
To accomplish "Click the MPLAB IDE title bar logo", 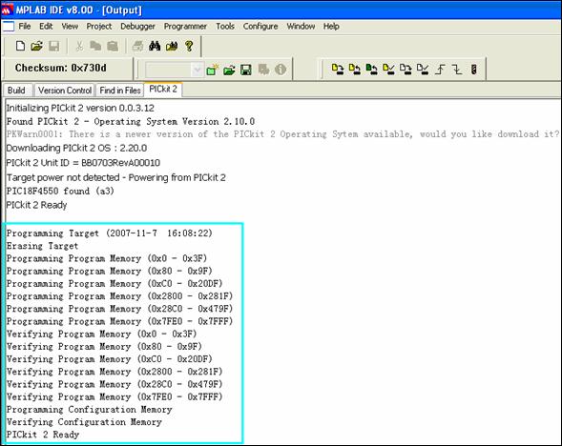I will (x=7, y=10).
